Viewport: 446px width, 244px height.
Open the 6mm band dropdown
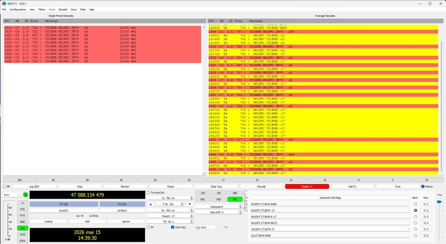pyautogui.click(x=12, y=195)
